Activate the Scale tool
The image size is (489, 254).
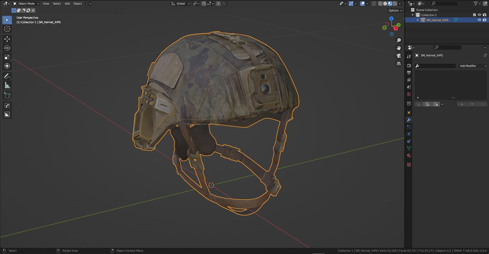(7, 57)
